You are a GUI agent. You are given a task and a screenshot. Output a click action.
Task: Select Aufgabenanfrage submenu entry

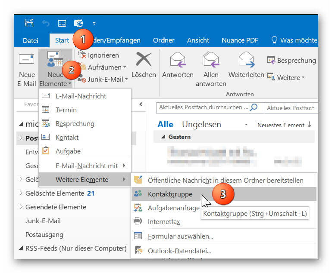[174, 208]
